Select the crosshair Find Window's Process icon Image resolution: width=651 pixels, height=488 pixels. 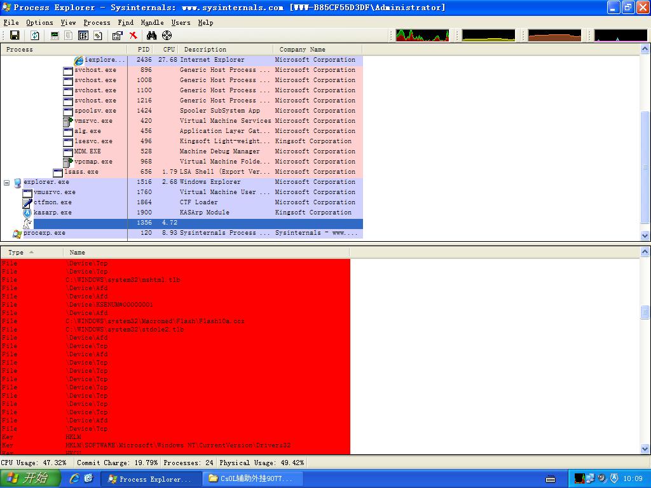click(167, 36)
